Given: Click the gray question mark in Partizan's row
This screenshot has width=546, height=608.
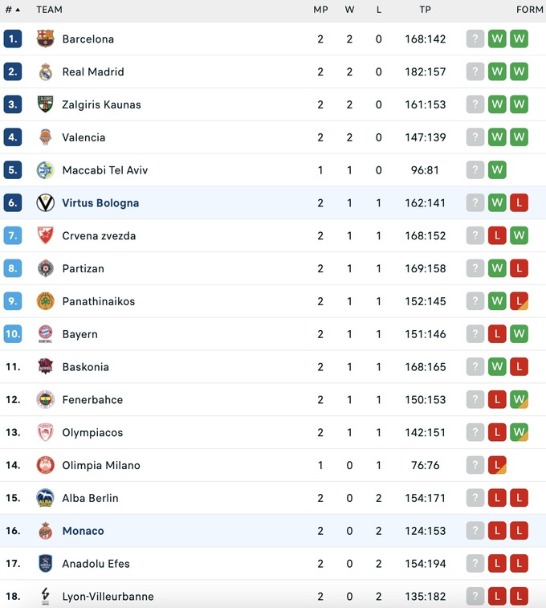Looking at the screenshot, I should (x=475, y=269).
